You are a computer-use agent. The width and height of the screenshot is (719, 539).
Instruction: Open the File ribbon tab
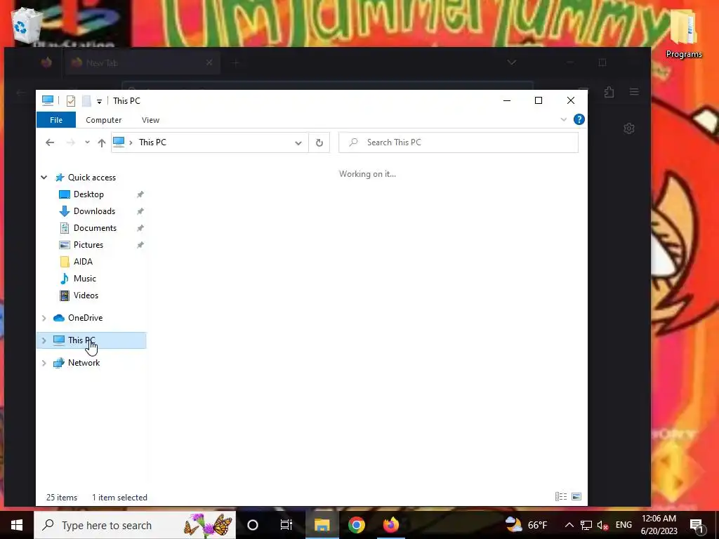(56, 119)
